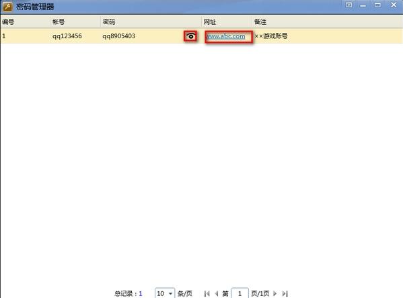Sort by 编号 column header
This screenshot has height=298, width=403.
tap(25, 21)
